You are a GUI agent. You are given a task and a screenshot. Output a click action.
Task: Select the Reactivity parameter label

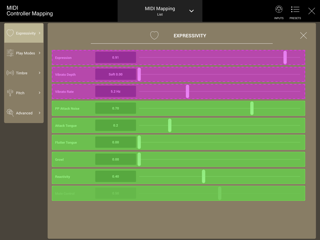click(x=62, y=177)
